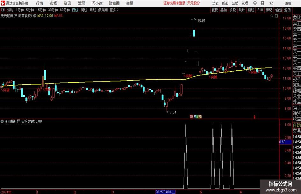Open 多周期 multi-period view
Screen dimensions: 301x194
[x=103, y=10]
